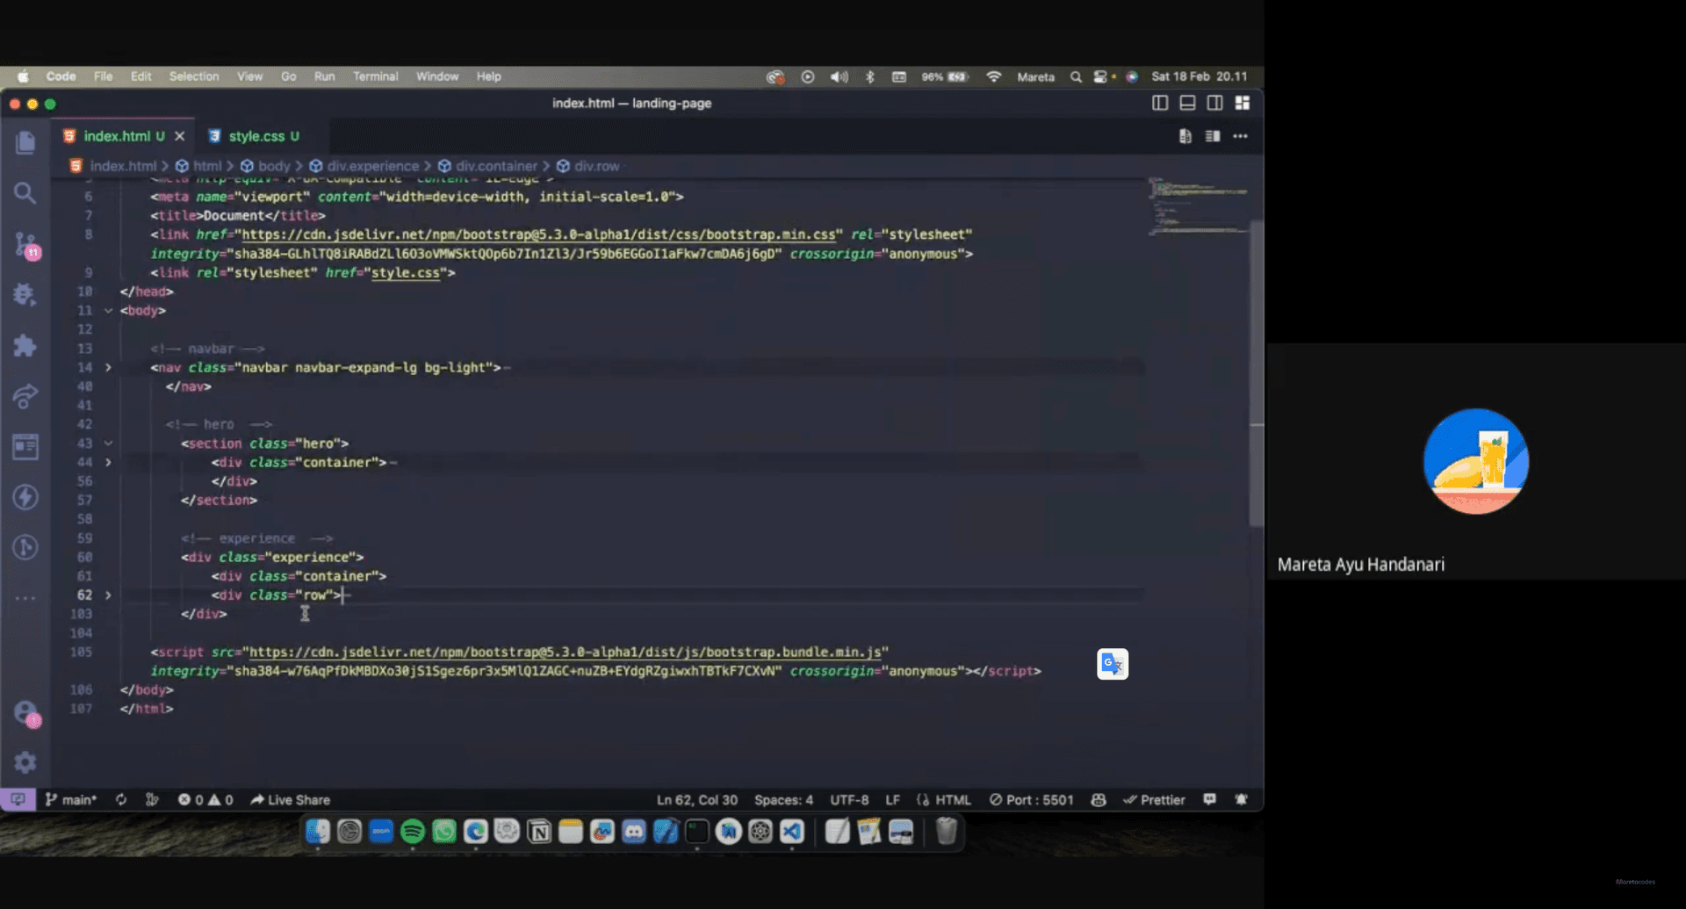Image resolution: width=1686 pixels, height=909 pixels.
Task: Start Live Share from status bar
Action: click(291, 800)
